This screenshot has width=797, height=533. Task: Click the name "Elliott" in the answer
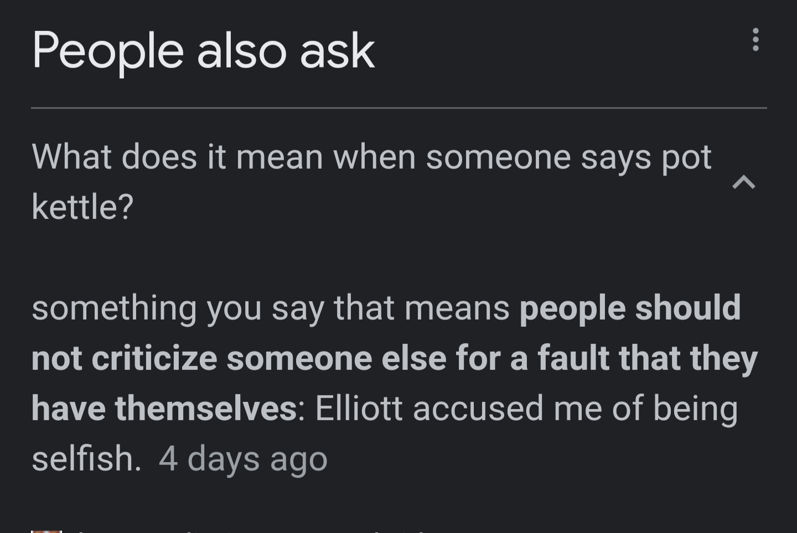pyautogui.click(x=359, y=409)
